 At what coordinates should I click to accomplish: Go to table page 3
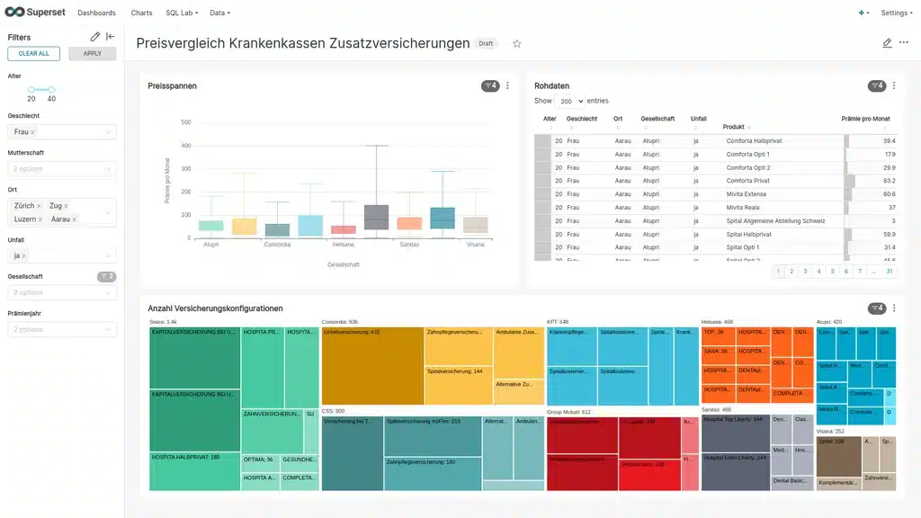pyautogui.click(x=805, y=272)
